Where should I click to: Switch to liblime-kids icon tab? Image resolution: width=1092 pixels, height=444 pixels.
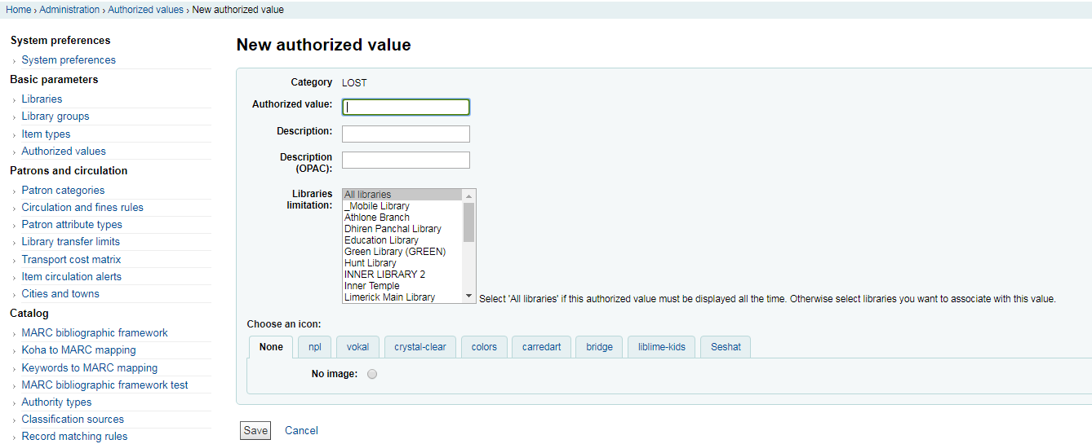coord(662,347)
